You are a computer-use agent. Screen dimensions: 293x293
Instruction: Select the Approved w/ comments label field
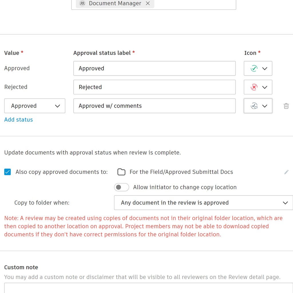[x=155, y=106]
